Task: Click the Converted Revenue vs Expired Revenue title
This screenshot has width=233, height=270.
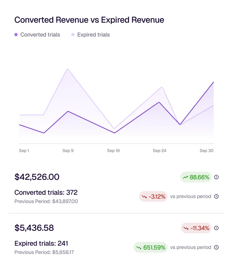Action: pyautogui.click(x=89, y=20)
